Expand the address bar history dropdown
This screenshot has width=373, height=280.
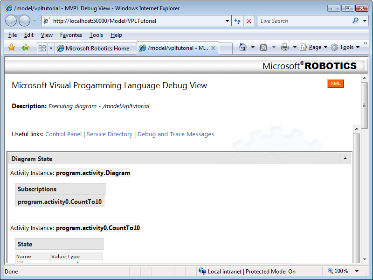pyautogui.click(x=227, y=21)
